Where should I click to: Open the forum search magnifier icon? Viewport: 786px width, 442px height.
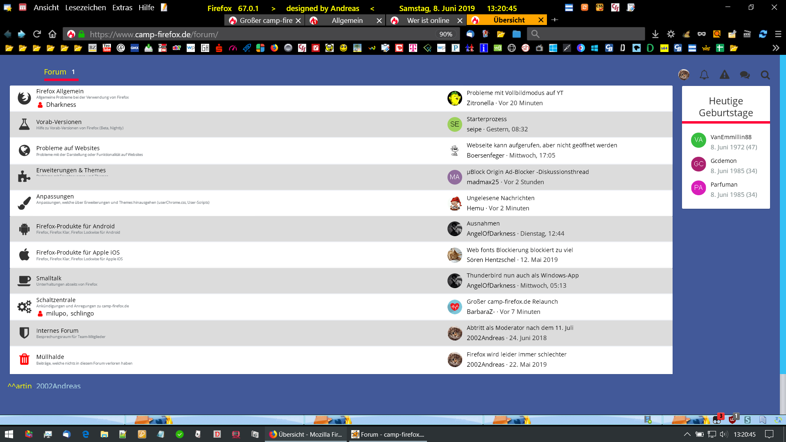coord(765,75)
